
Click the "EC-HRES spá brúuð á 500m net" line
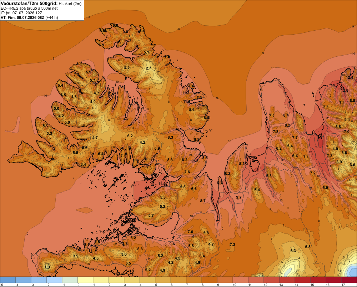click(29, 8)
